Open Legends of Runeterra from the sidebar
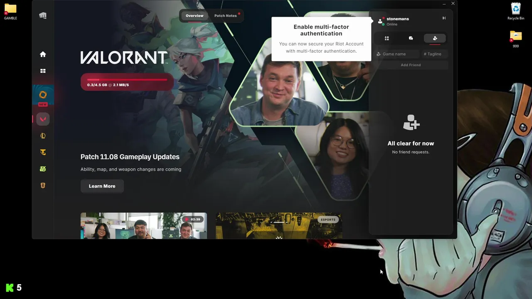 click(43, 186)
